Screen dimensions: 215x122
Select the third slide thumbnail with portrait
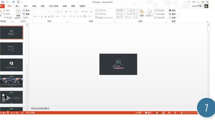click(x=12, y=65)
